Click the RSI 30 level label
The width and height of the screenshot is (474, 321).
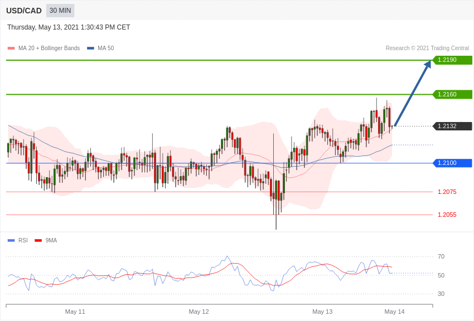click(x=441, y=294)
